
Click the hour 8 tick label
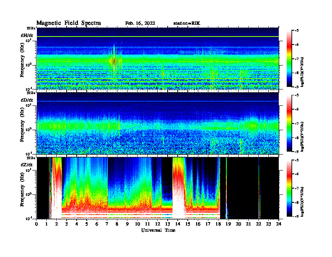click(117, 224)
